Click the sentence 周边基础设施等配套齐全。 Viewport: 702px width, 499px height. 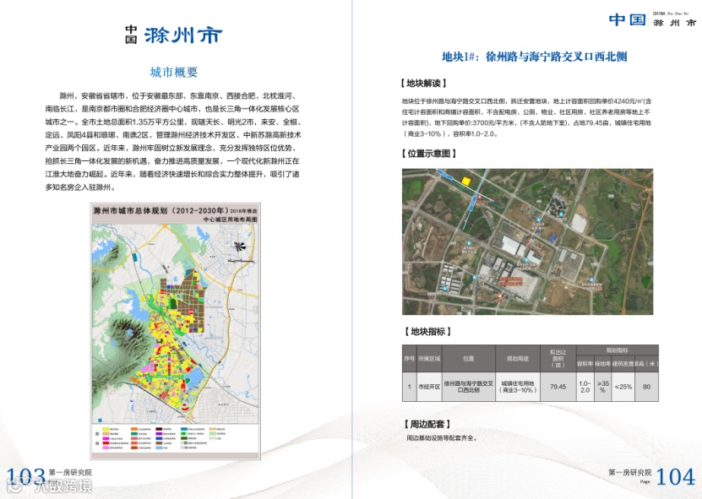(442, 437)
